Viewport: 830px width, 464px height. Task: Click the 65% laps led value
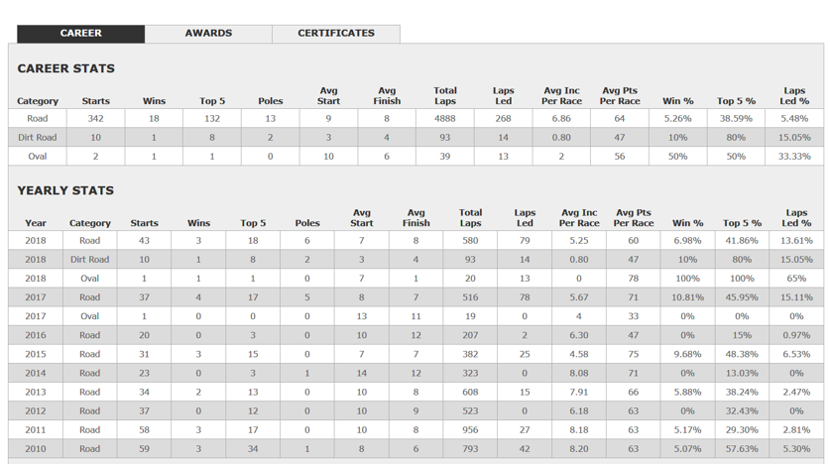(x=796, y=279)
